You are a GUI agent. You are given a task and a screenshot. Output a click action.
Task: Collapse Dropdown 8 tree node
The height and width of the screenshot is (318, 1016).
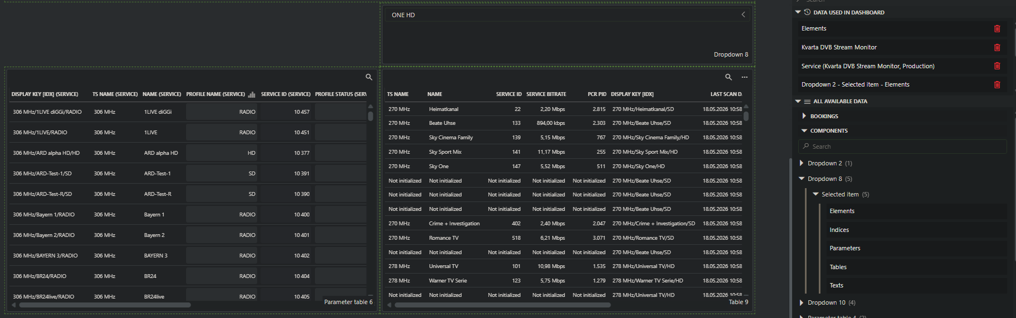pyautogui.click(x=802, y=179)
